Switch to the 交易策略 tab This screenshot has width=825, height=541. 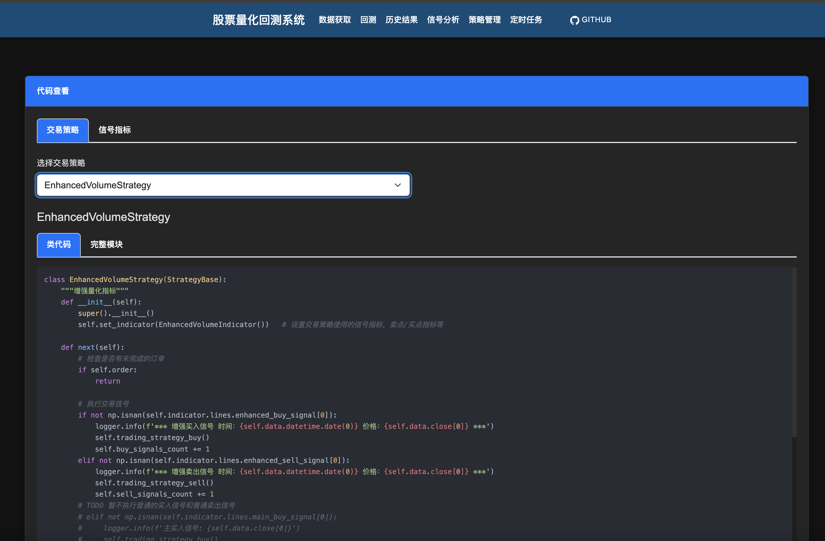click(x=63, y=130)
